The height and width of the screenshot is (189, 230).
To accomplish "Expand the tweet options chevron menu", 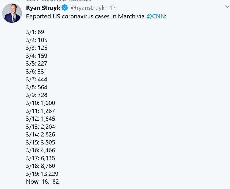I will click(227, 7).
